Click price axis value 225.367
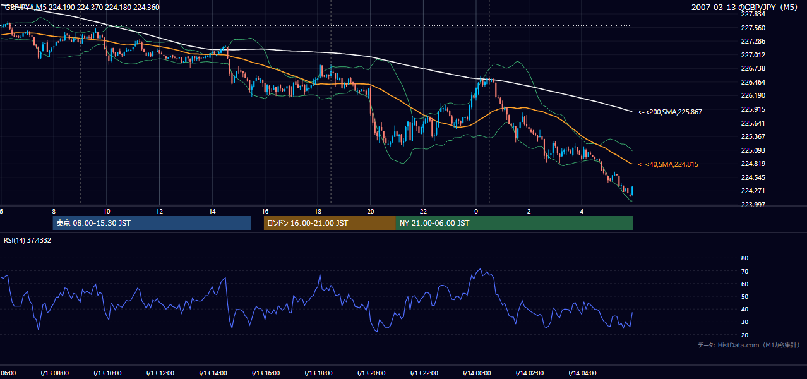This screenshot has height=379, width=807. tap(753, 136)
